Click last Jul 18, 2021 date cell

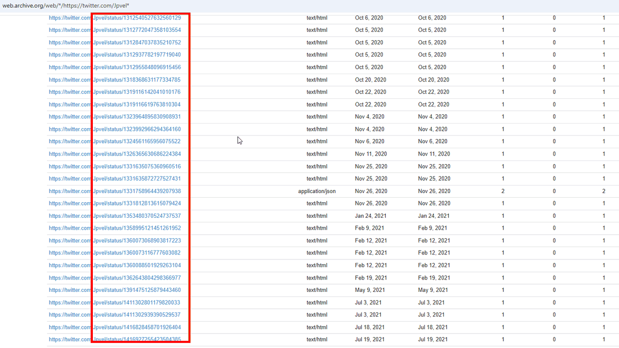(433, 327)
